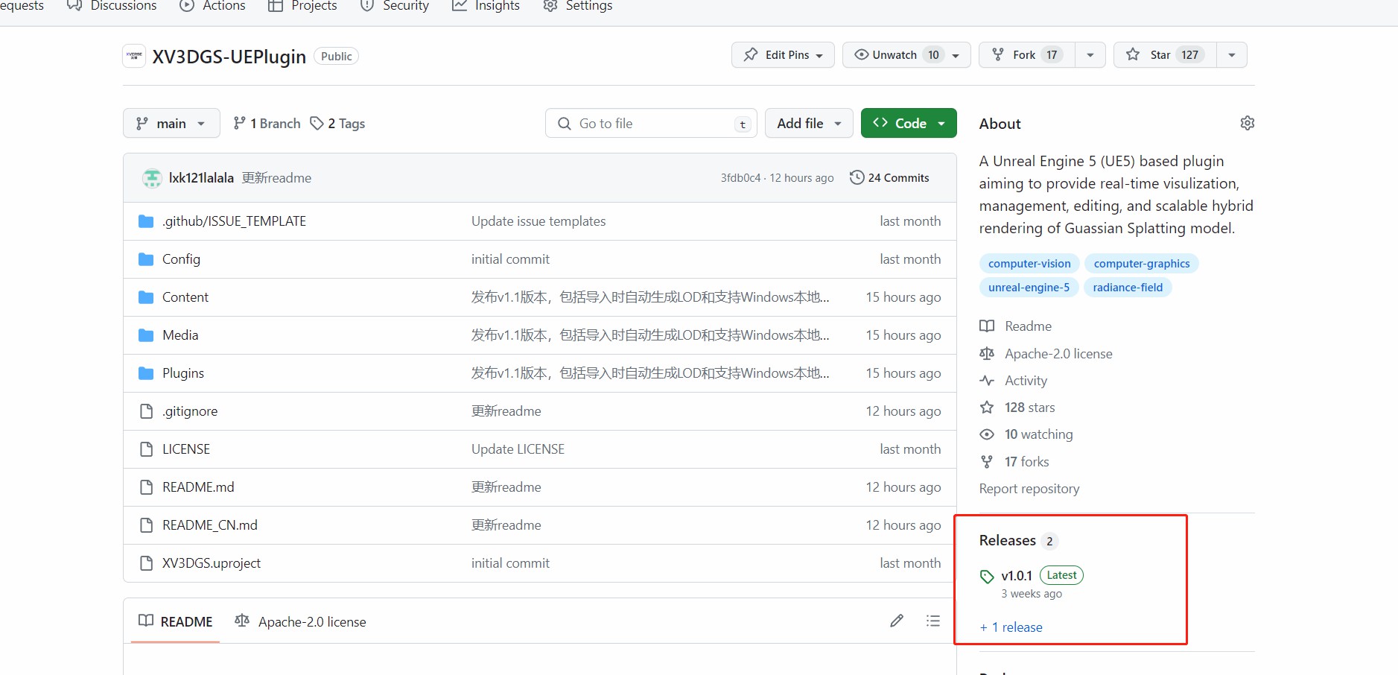Open the + 1 release link

click(1011, 627)
